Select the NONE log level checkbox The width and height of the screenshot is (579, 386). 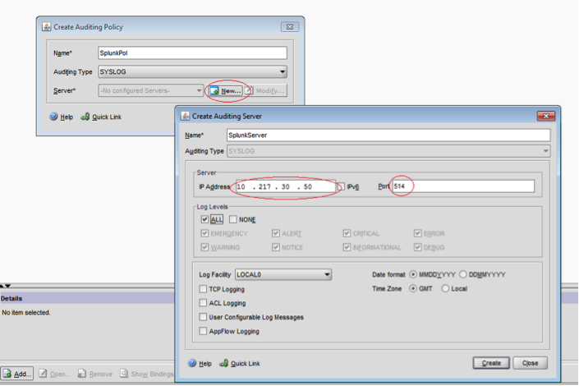click(233, 219)
